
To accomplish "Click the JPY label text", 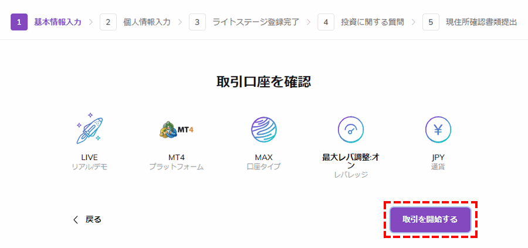I will tap(438, 157).
